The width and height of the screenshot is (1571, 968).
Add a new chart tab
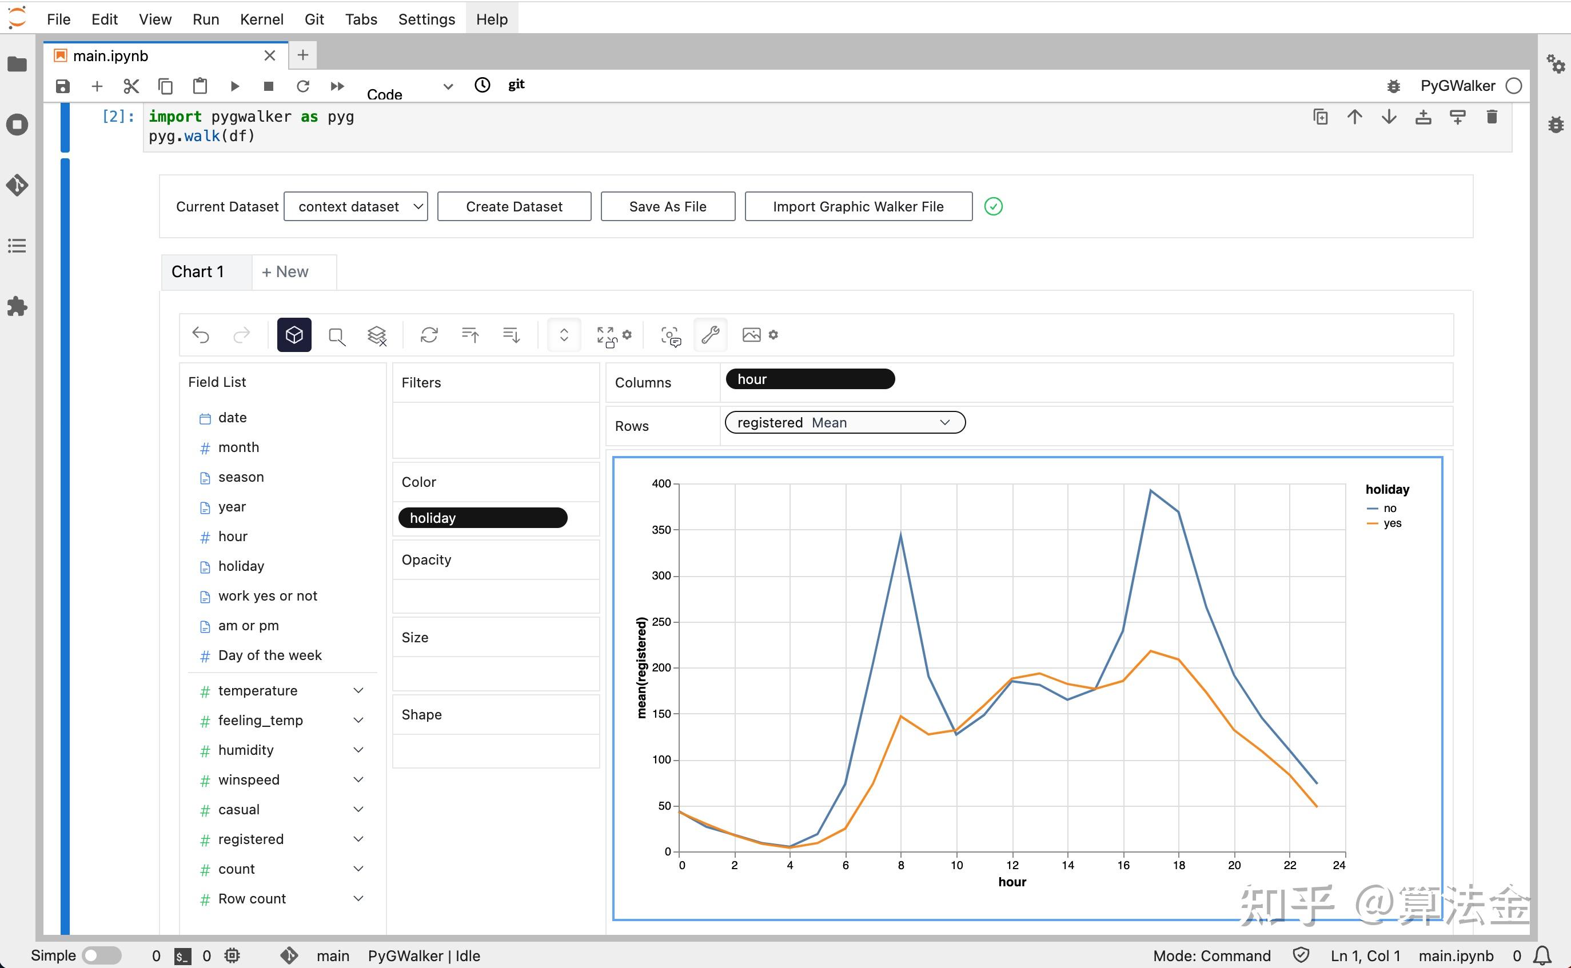286,271
